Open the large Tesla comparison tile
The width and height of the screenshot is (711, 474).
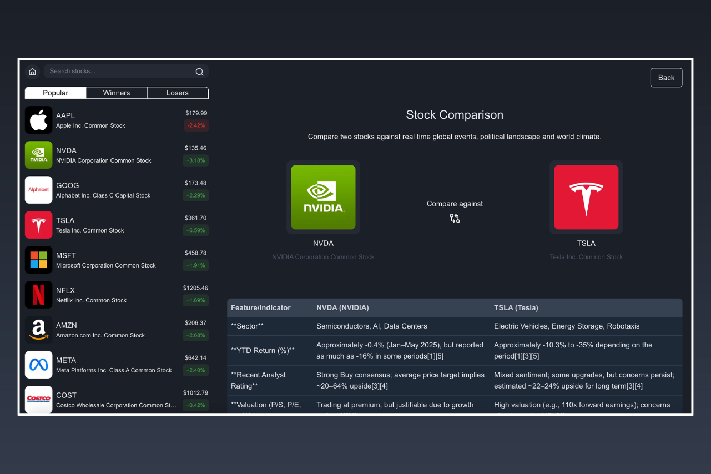(586, 197)
